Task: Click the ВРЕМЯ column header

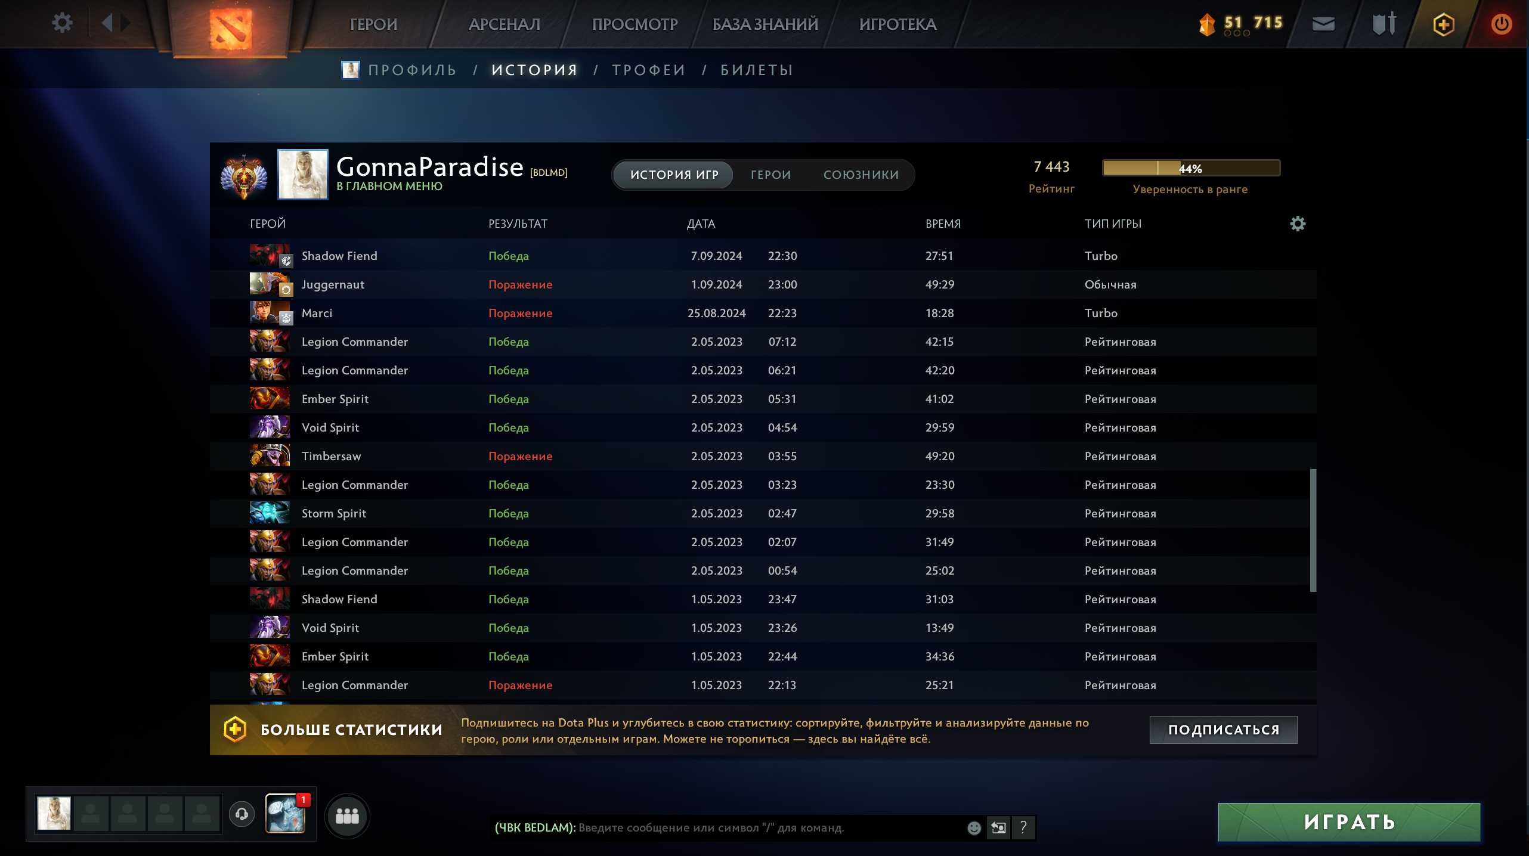Action: click(943, 224)
